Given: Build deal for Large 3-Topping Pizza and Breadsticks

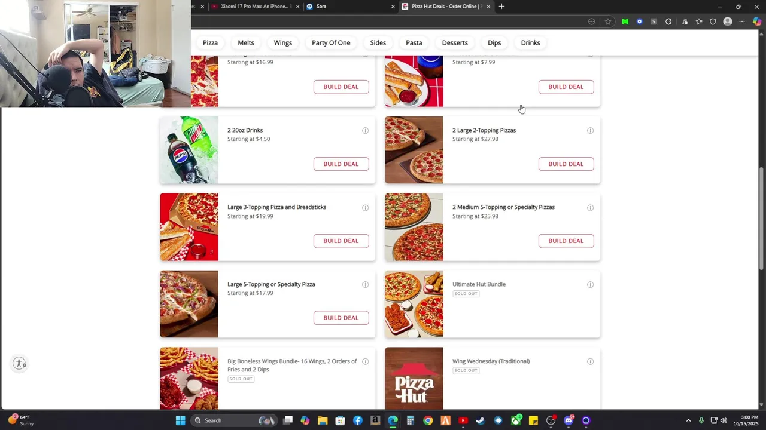Looking at the screenshot, I should (341, 241).
